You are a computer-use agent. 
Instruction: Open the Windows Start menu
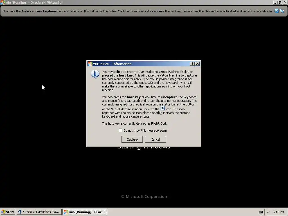8,212
